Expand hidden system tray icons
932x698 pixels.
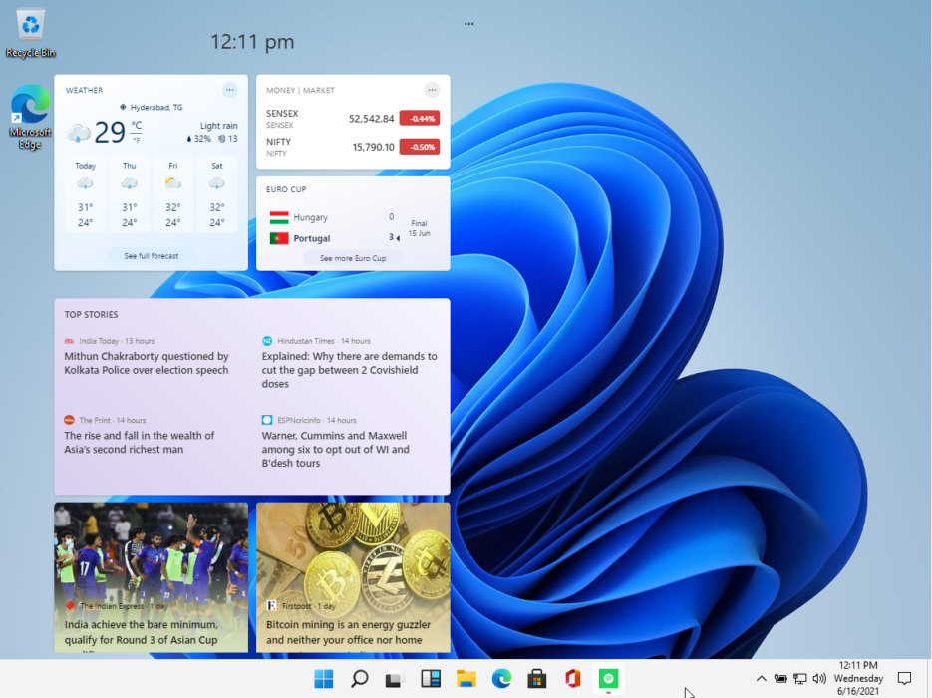(x=761, y=678)
